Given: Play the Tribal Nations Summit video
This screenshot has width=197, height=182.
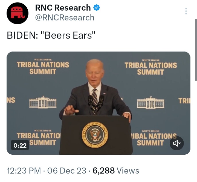Looking at the screenshot, I should pyautogui.click(x=99, y=103).
